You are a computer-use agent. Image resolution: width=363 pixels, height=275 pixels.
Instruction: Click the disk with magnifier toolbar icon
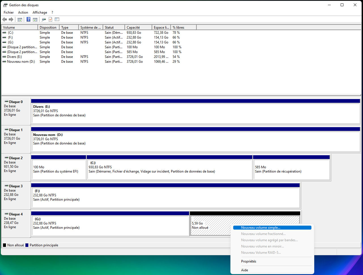[44, 19]
